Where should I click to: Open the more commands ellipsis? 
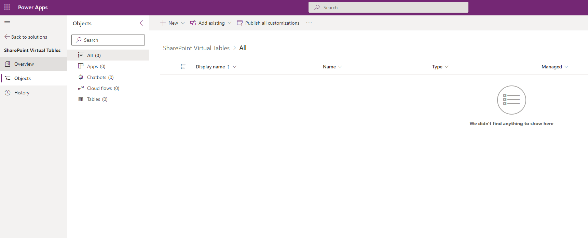tap(309, 23)
